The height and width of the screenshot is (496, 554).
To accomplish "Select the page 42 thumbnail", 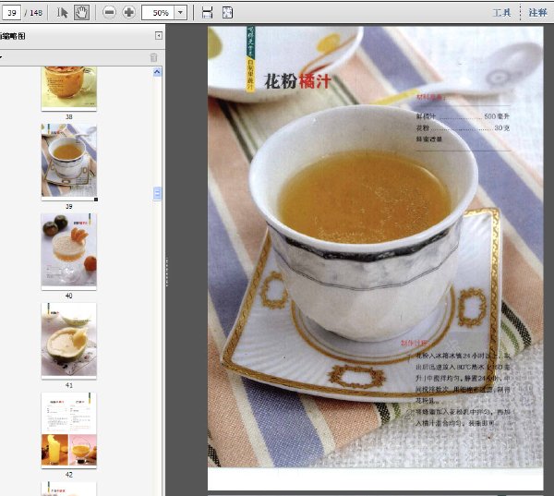I will coord(69,430).
